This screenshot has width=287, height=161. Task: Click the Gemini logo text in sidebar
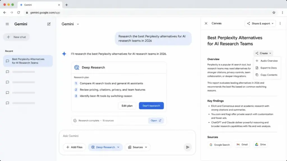point(21,24)
